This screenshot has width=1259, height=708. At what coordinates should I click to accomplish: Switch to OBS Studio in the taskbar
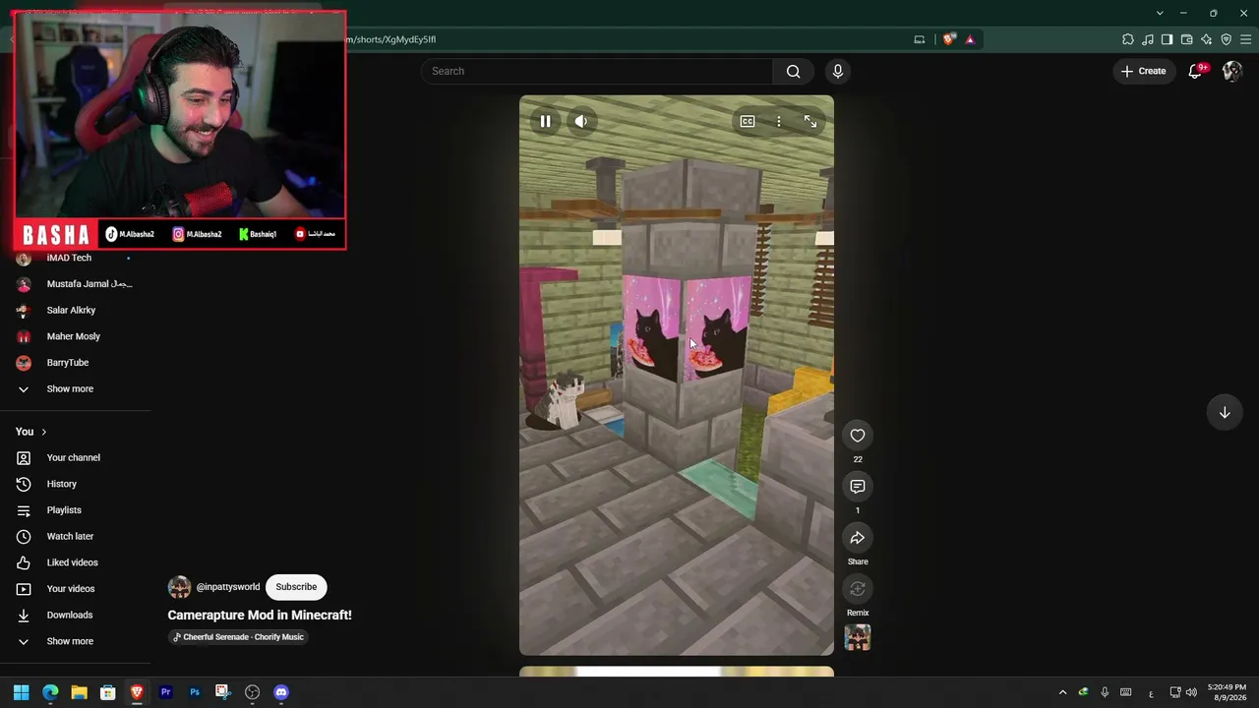pos(252,692)
